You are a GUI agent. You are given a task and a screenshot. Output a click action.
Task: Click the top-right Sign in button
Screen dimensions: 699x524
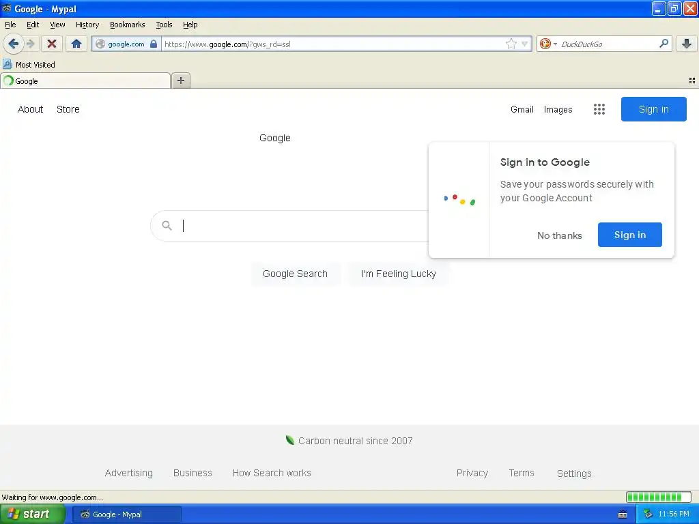coord(653,109)
